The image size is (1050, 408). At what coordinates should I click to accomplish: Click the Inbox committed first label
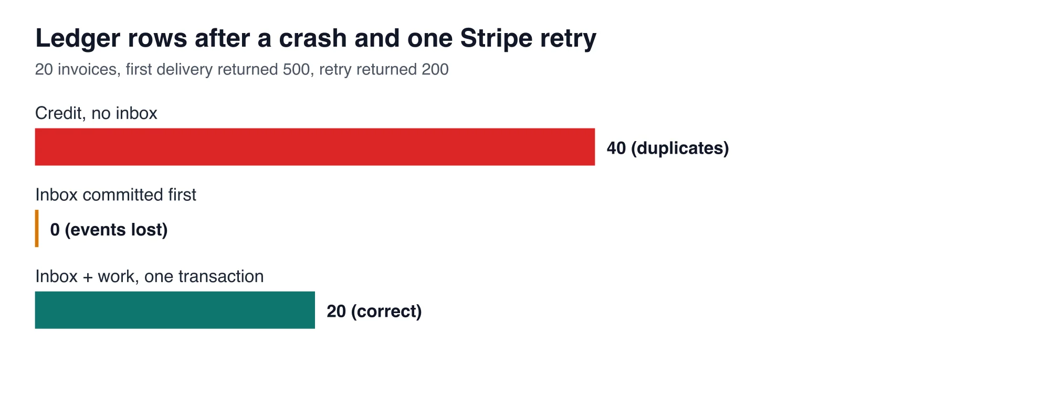[115, 195]
